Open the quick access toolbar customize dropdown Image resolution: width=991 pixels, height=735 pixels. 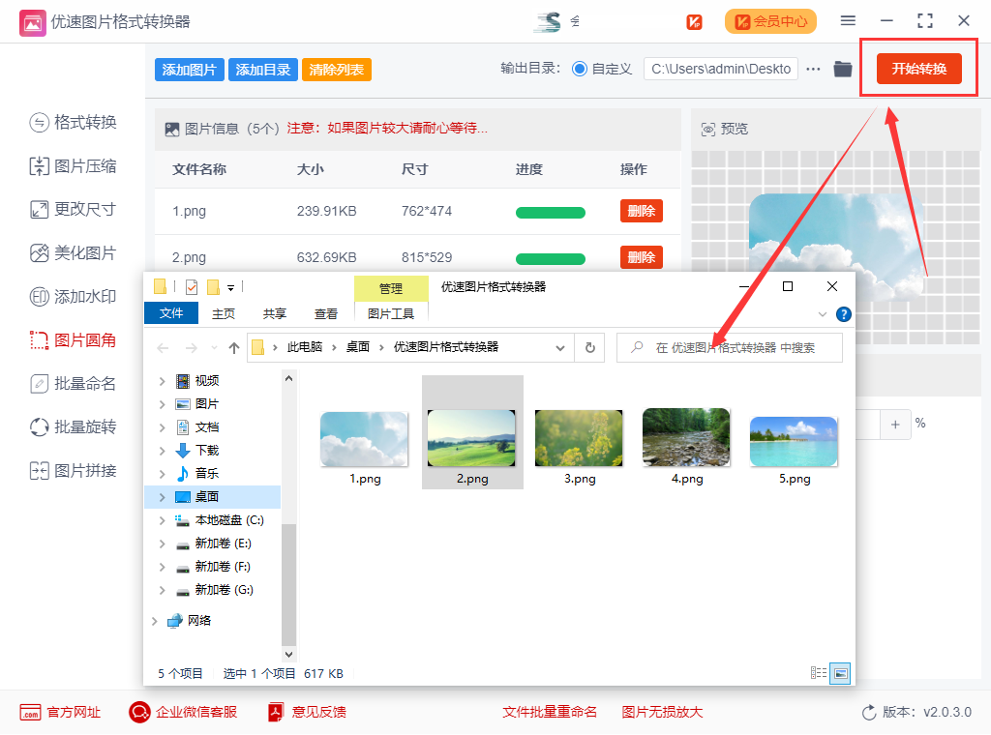click(x=230, y=288)
